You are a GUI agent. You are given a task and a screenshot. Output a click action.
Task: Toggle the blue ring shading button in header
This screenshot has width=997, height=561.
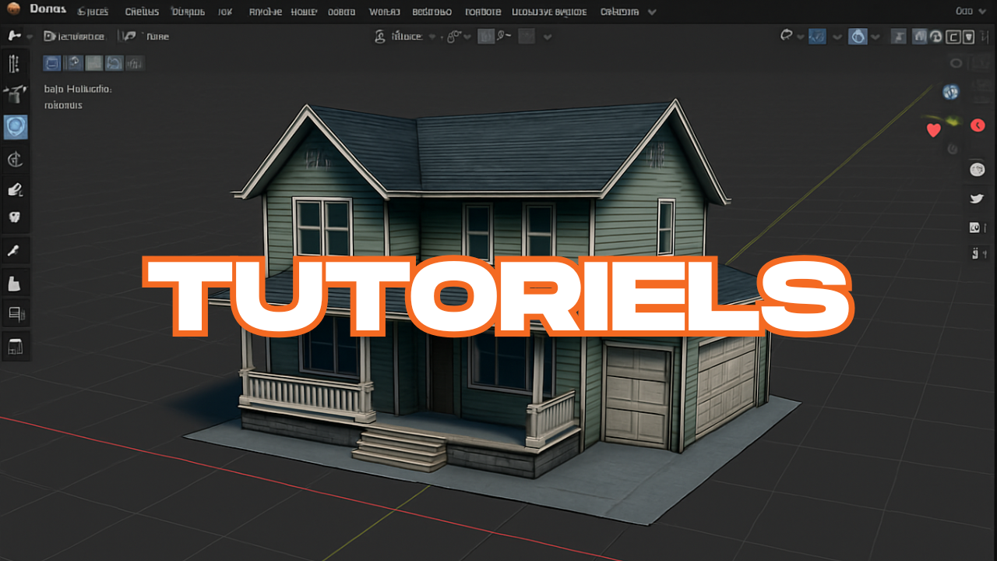click(858, 36)
